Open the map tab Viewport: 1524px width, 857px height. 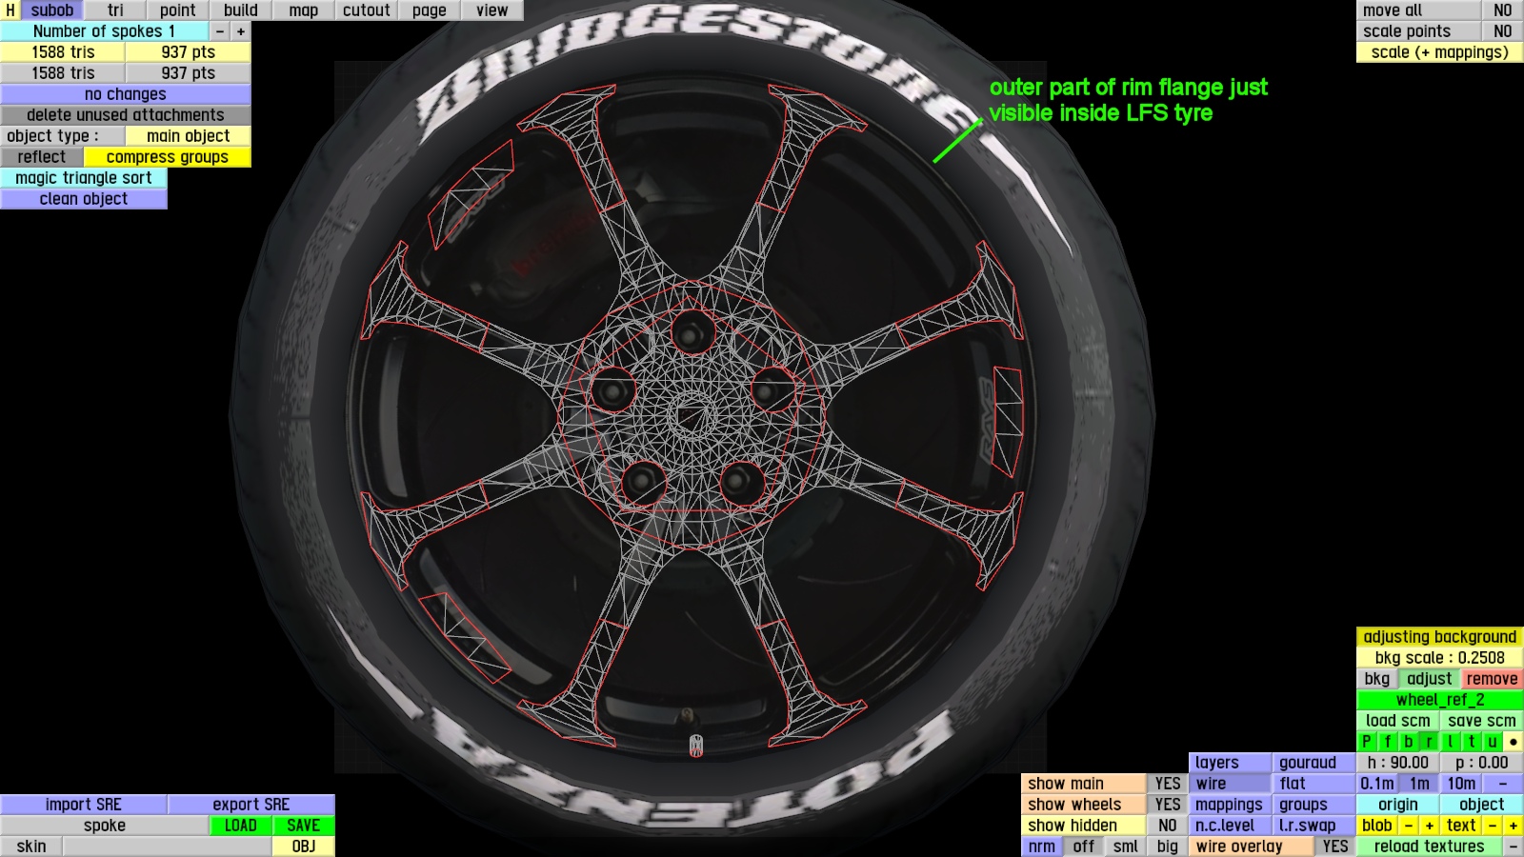pyautogui.click(x=304, y=10)
